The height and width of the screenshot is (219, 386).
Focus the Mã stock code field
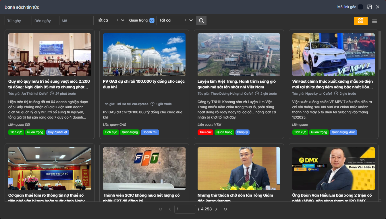tap(76, 21)
